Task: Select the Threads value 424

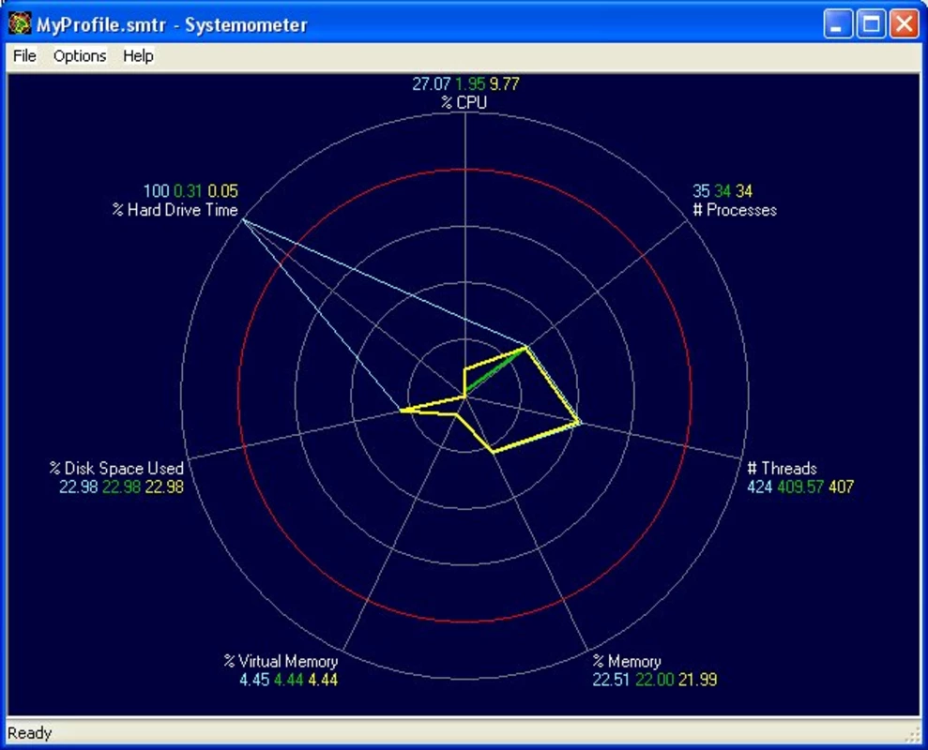Action: tap(760, 487)
